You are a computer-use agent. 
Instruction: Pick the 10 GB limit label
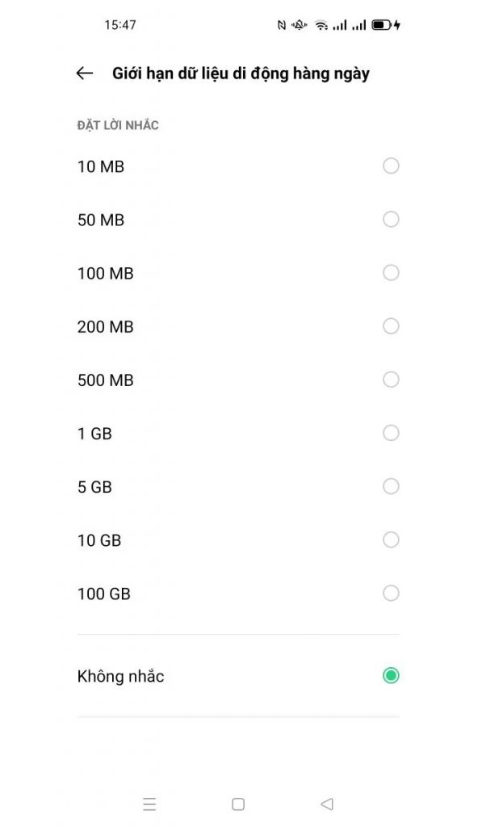tap(99, 540)
